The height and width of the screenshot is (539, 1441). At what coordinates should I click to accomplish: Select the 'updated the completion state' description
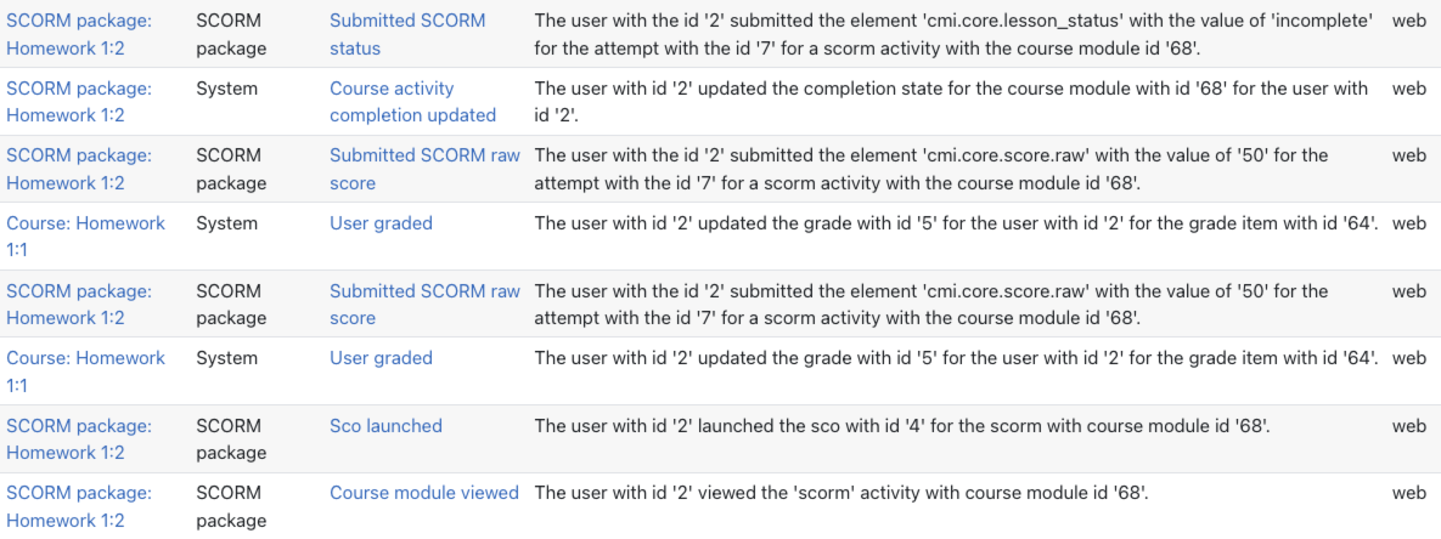pos(951,101)
